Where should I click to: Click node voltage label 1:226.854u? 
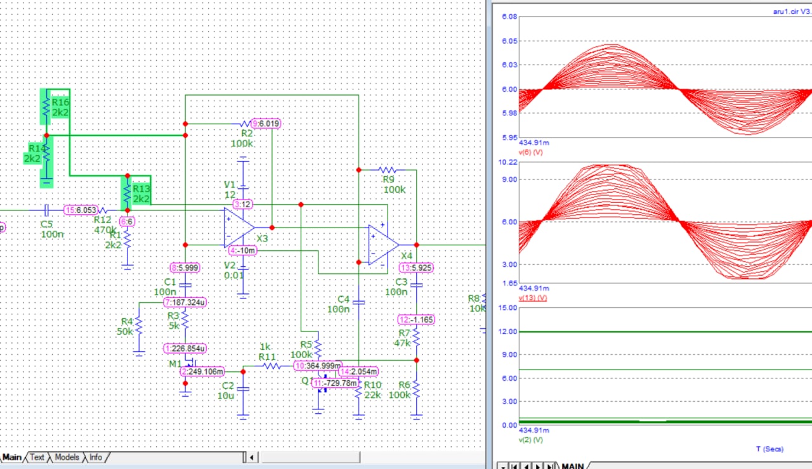point(185,348)
